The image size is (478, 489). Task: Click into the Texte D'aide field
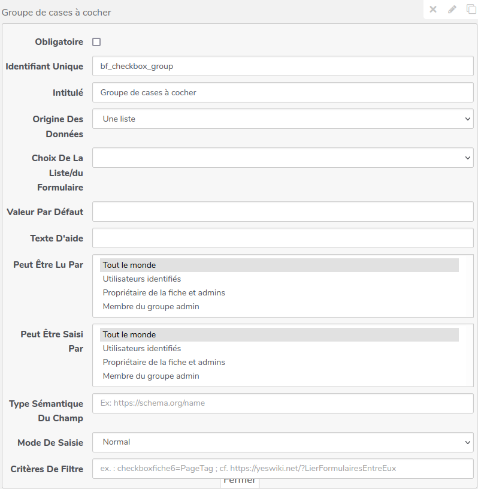[283, 238]
